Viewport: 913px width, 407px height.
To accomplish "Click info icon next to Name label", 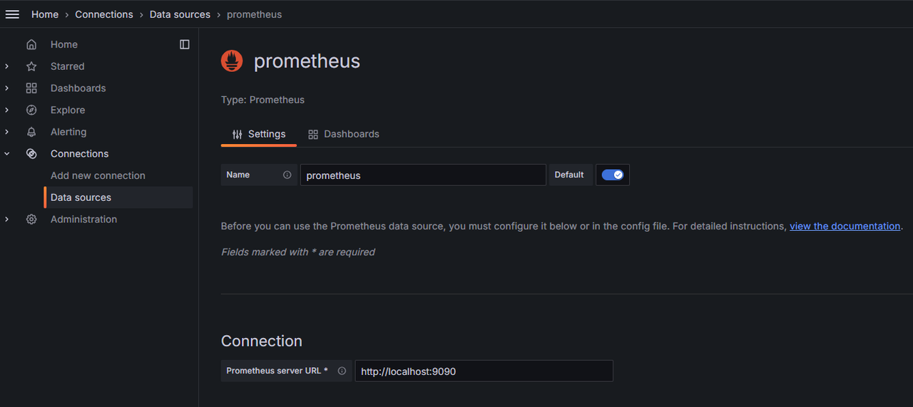I will coord(287,175).
